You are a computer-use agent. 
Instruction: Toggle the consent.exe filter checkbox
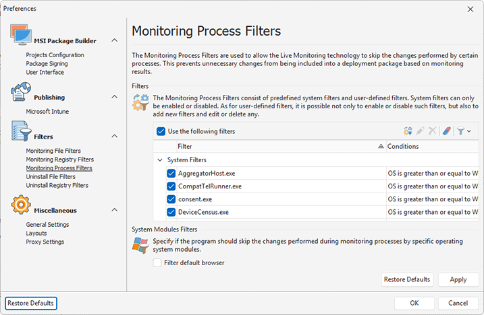171,199
